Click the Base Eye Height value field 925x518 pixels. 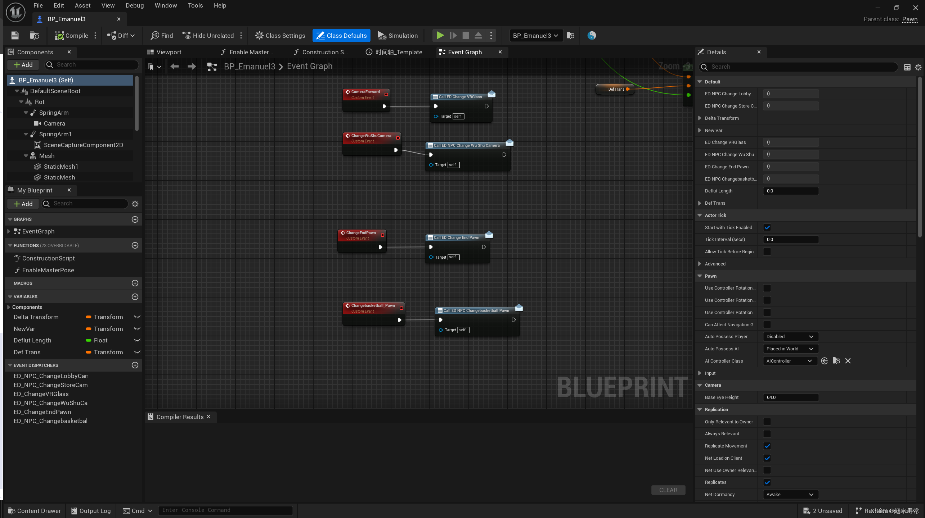790,397
